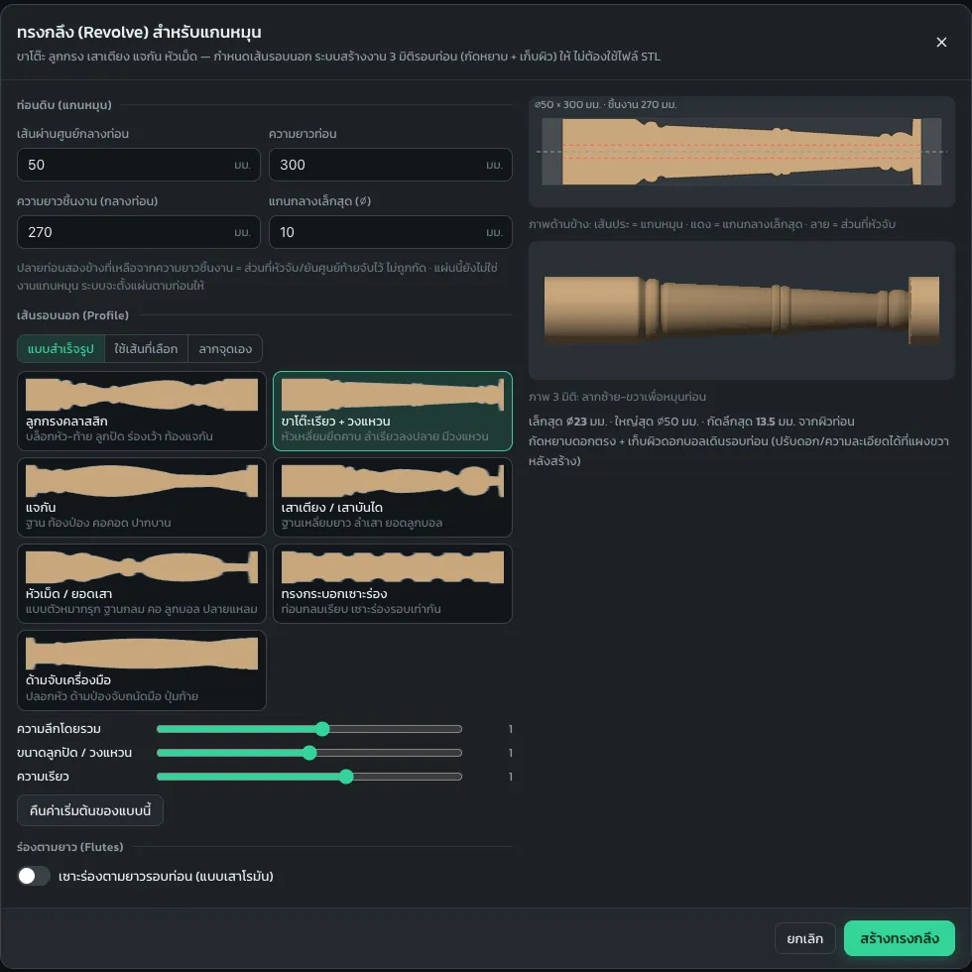Select the ขาโต๊ะเรียว + วงแหวน profile preset
Viewport: 972px width, 972px height.
pos(393,411)
